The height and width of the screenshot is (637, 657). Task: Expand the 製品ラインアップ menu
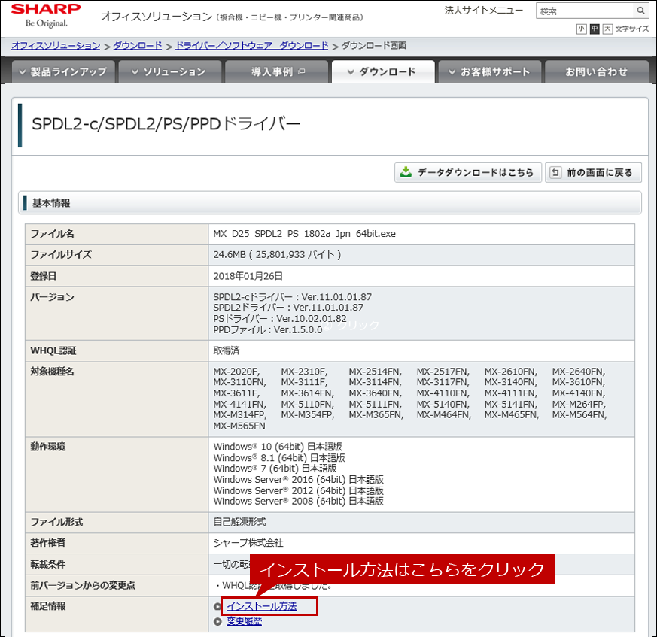click(x=63, y=72)
